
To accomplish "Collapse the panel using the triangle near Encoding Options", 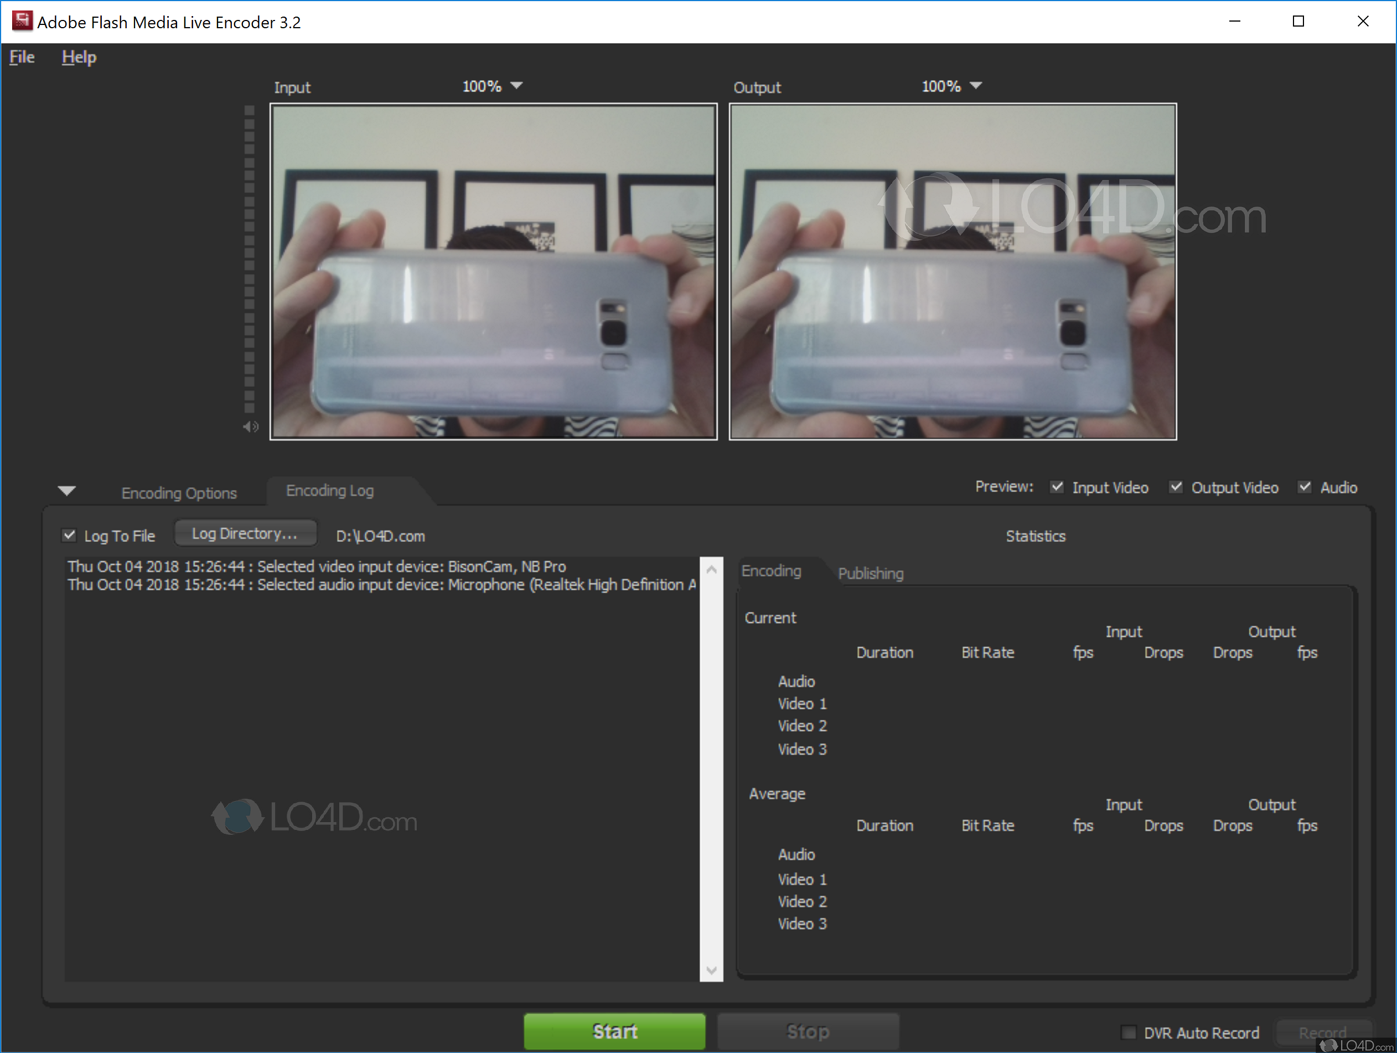I will point(66,491).
